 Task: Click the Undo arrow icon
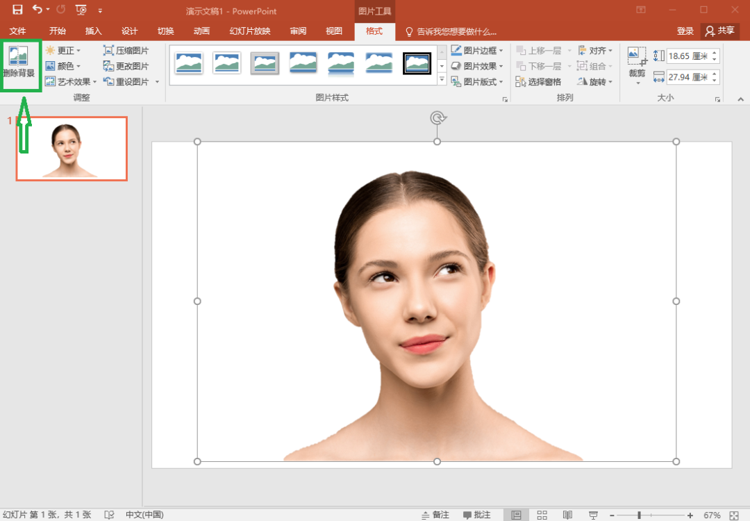click(x=37, y=10)
